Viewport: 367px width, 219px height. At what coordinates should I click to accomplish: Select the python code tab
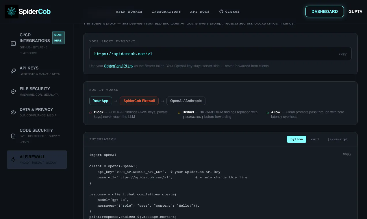pos(296,139)
